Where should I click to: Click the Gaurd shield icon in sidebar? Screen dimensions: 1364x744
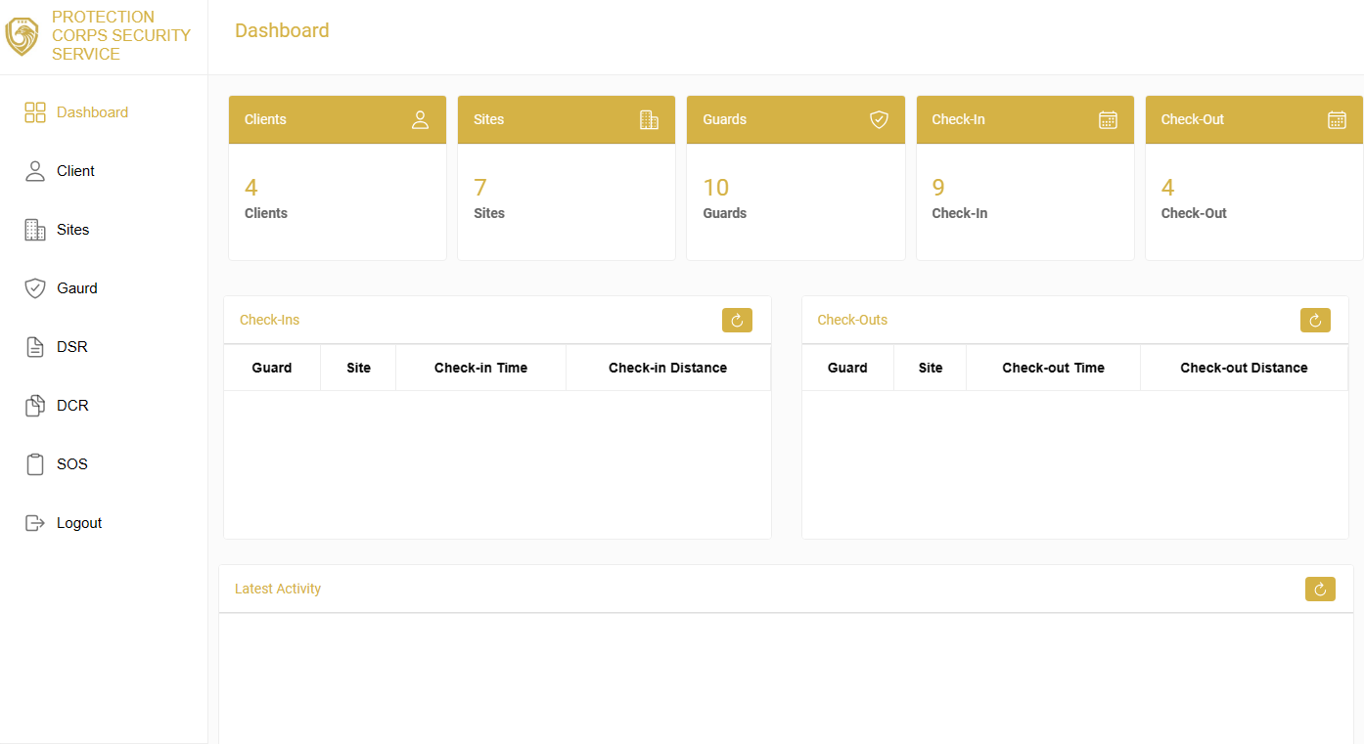click(35, 288)
